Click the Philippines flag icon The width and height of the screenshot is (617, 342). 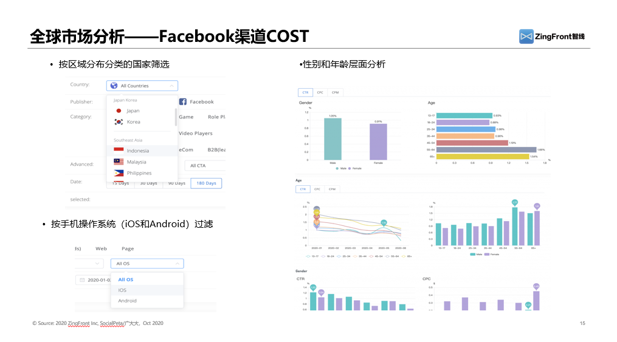click(119, 173)
